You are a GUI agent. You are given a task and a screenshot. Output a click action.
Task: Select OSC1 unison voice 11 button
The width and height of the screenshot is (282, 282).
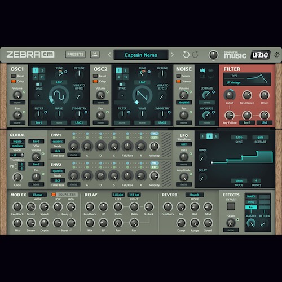coord(42,77)
